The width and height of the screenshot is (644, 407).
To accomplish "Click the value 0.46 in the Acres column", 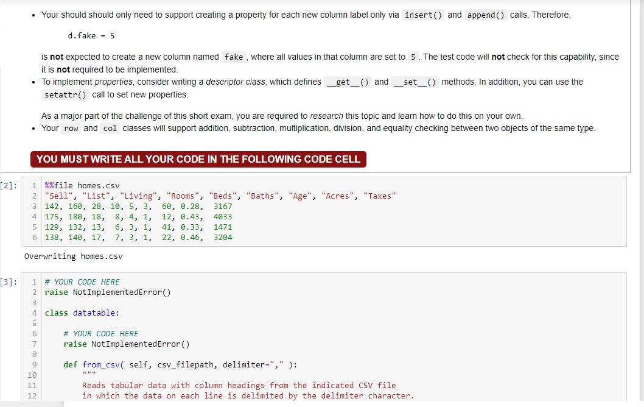I will (x=190, y=237).
